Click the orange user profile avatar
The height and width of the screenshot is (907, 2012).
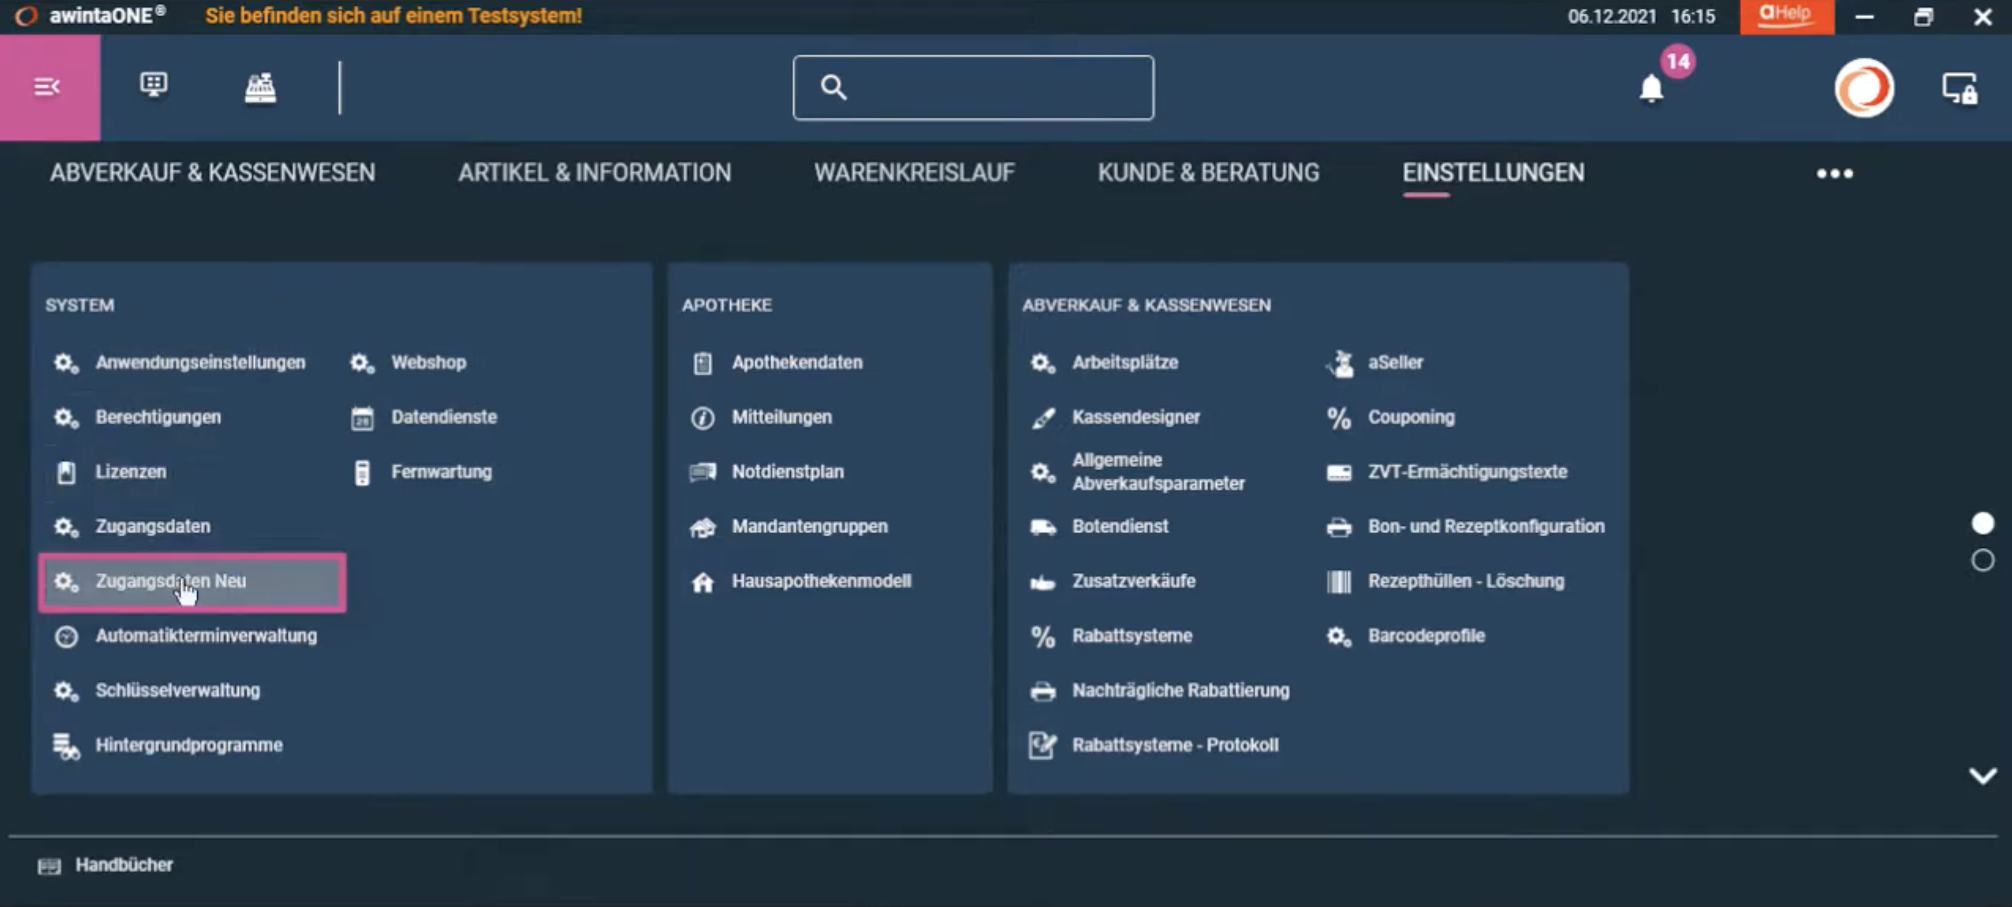pos(1864,88)
